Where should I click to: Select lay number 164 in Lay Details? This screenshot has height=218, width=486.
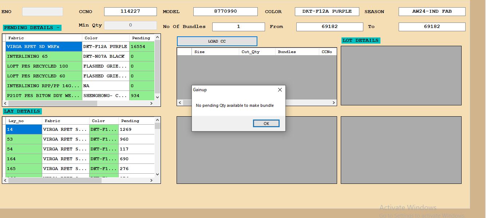24,159
